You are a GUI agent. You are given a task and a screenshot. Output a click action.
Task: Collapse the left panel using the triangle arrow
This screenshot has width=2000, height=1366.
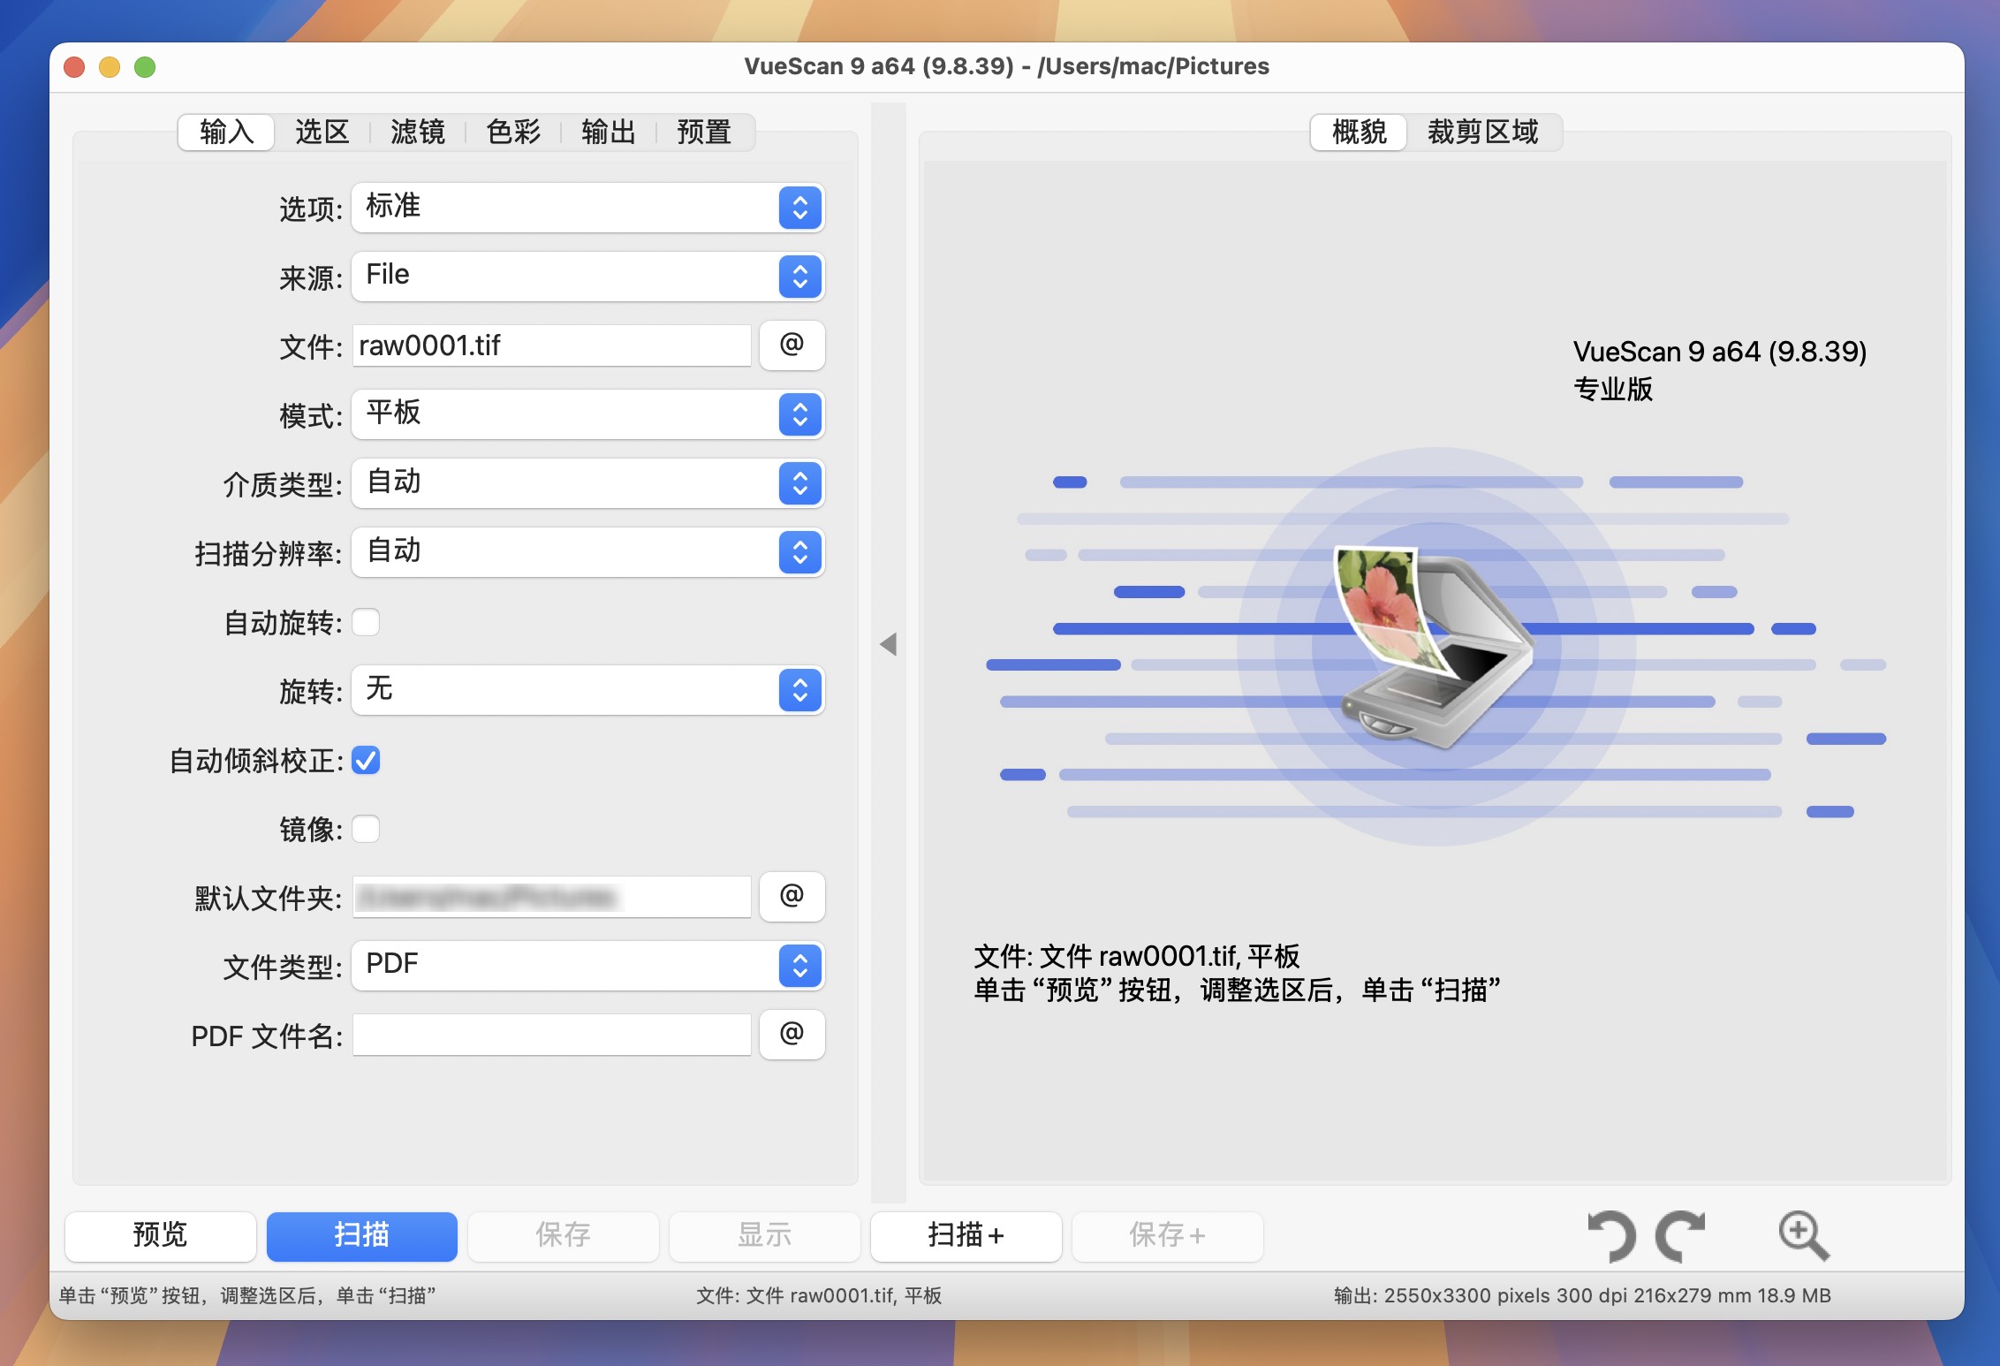(889, 645)
